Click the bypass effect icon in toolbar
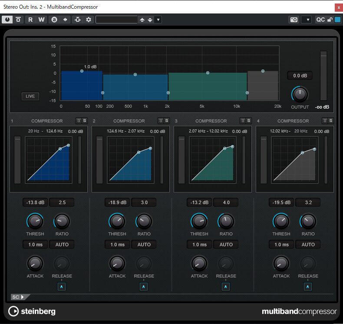The height and width of the screenshot is (324, 343). [18, 20]
